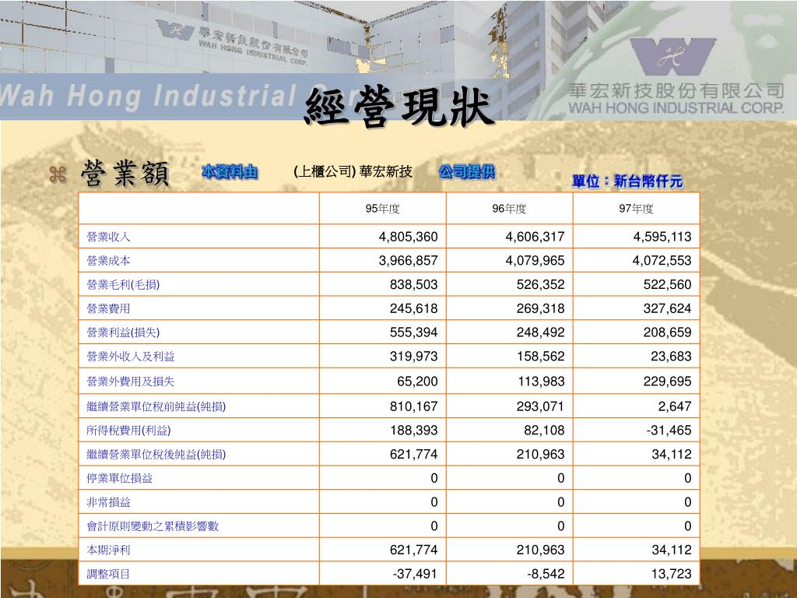
Task: Select the value 526,352
Action: click(541, 284)
